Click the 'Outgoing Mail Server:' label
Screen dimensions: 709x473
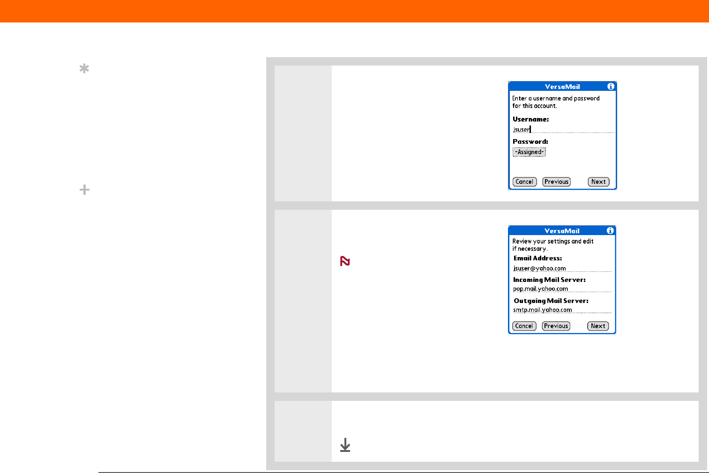(x=551, y=301)
